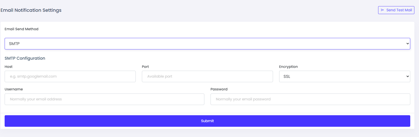Click the divider line above Submit button
The image size is (419, 137).
pyautogui.click(x=207, y=113)
